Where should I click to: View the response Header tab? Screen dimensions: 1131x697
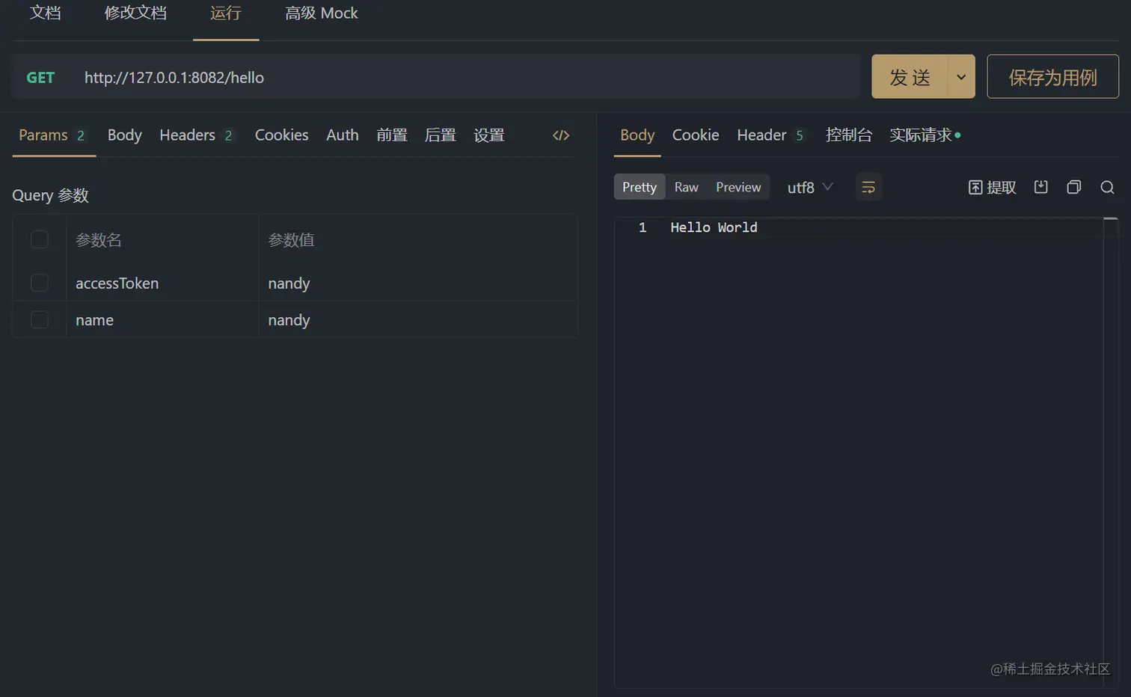click(x=771, y=135)
